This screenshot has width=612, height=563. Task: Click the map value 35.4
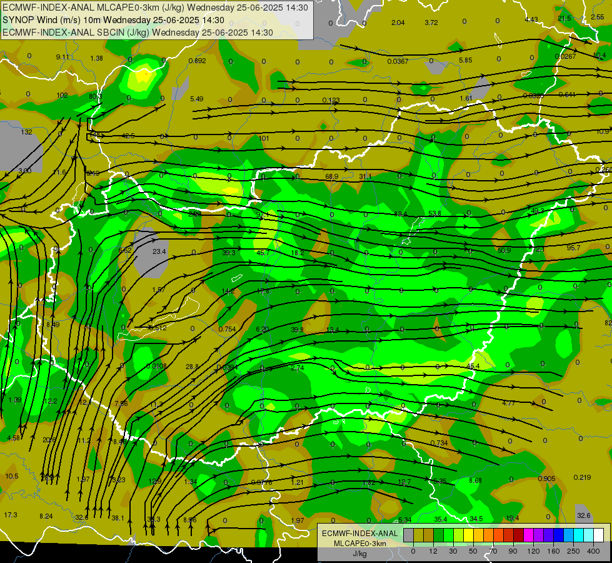tap(441, 519)
